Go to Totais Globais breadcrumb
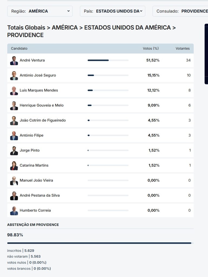The height and width of the screenshot is (277, 208). tap(26, 28)
